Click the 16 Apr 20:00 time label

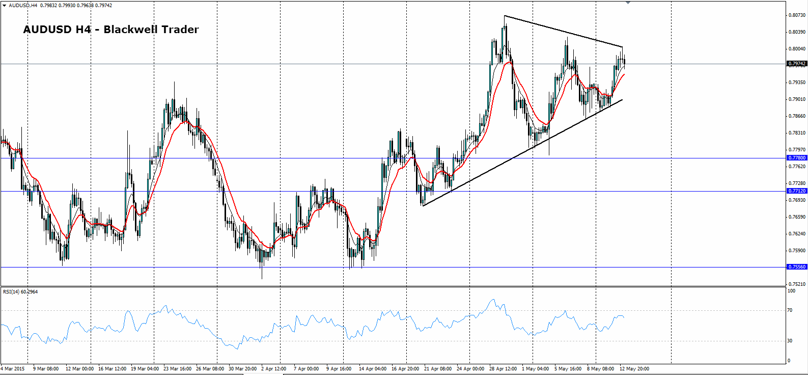tap(405, 368)
